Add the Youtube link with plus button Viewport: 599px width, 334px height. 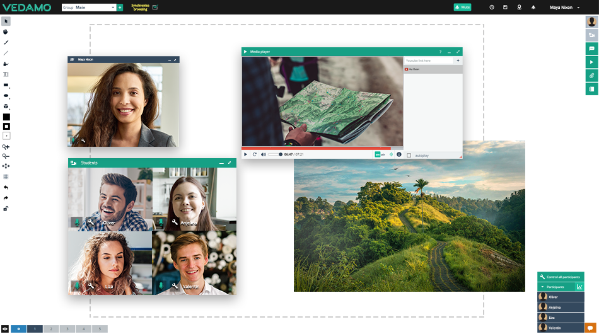point(458,60)
